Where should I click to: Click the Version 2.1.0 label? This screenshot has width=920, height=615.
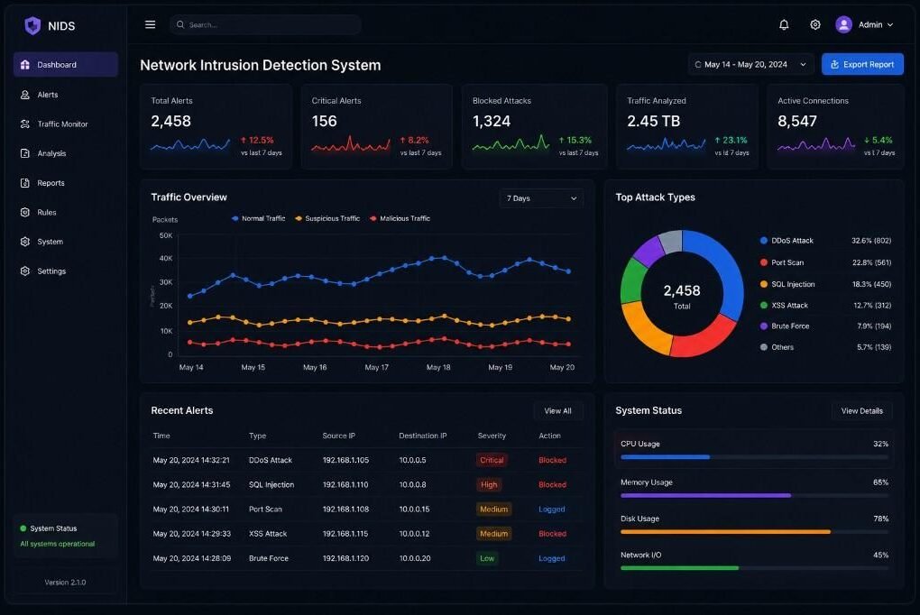coord(65,583)
